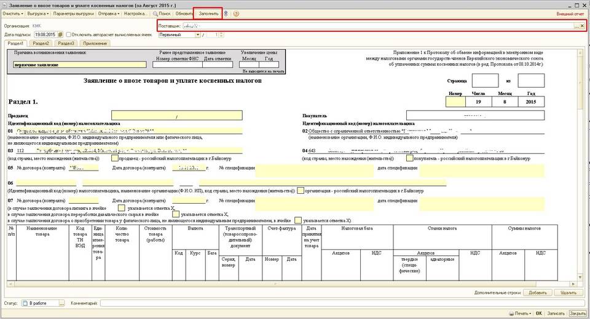Check покупатель - российский налогоплательщик в г.Байконур box
590x319 pixels.
click(x=410, y=158)
